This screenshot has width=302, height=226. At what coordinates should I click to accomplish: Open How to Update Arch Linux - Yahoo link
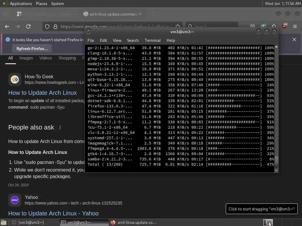coord(53,213)
